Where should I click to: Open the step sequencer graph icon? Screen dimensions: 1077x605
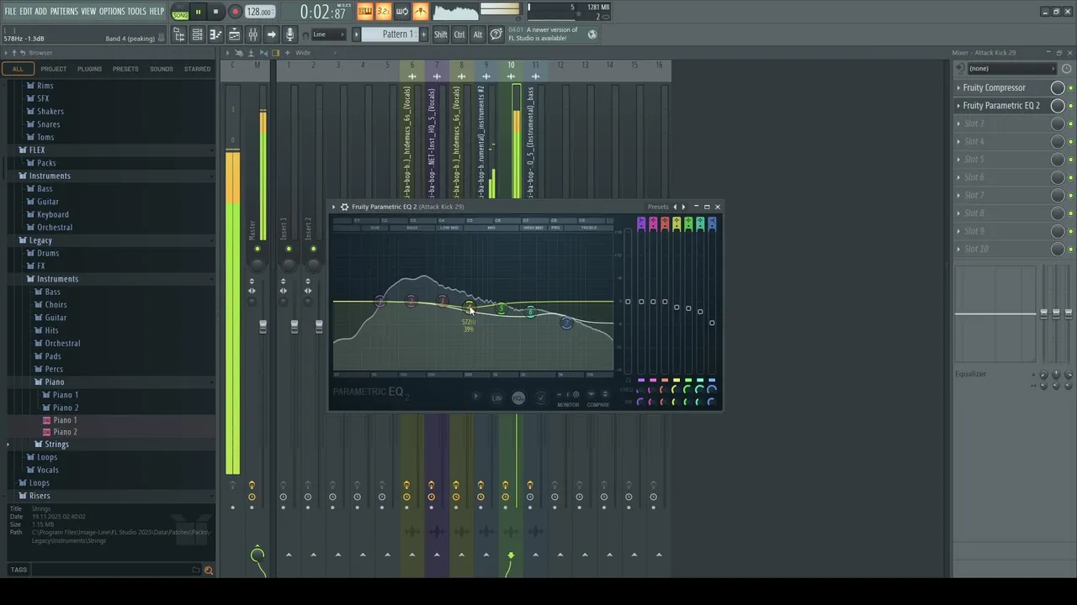[234, 34]
